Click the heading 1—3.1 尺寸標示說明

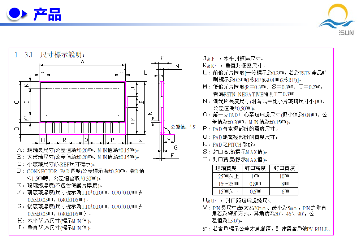tap(50, 55)
